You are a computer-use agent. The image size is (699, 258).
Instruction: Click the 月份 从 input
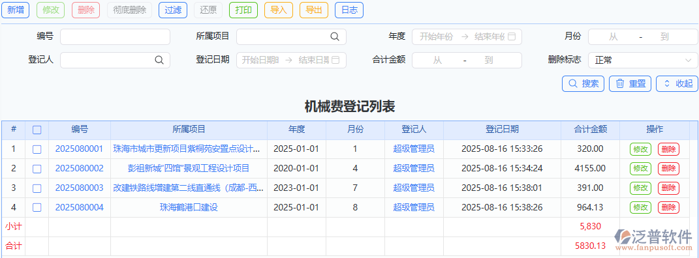pyautogui.click(x=614, y=36)
